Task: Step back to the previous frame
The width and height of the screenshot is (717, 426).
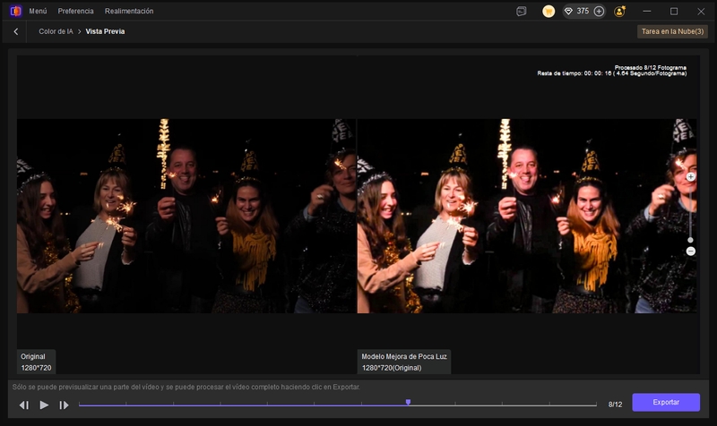Action: pos(24,405)
